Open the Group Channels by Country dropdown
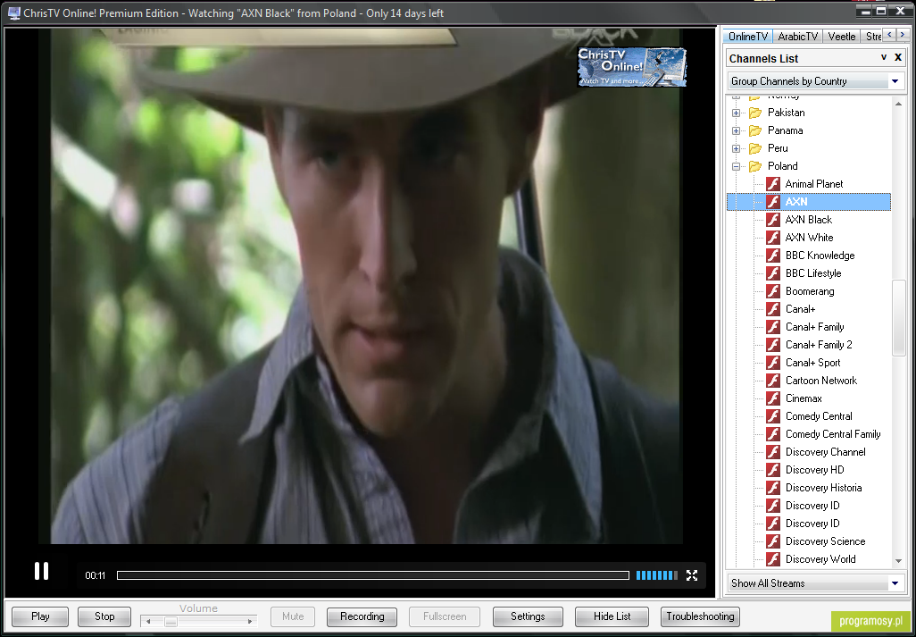 coord(895,81)
